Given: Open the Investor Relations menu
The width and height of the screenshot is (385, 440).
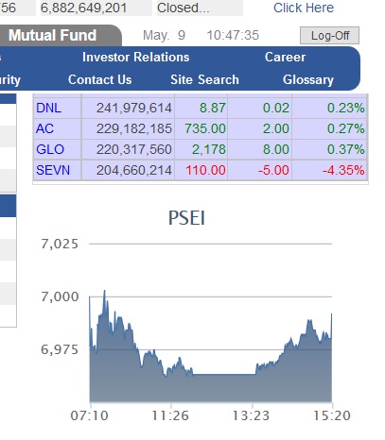Looking at the screenshot, I should pos(135,57).
